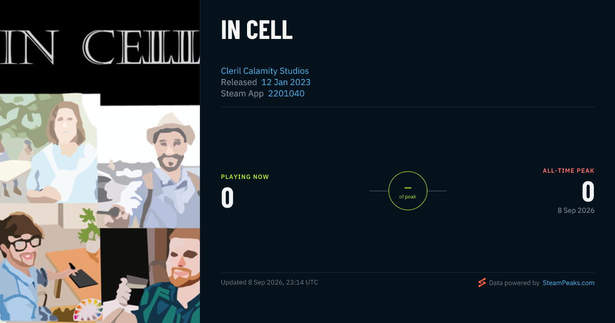Screen dimensions: 615x323
Task: Click the peak date 8 Sep 2026
Action: 576,210
